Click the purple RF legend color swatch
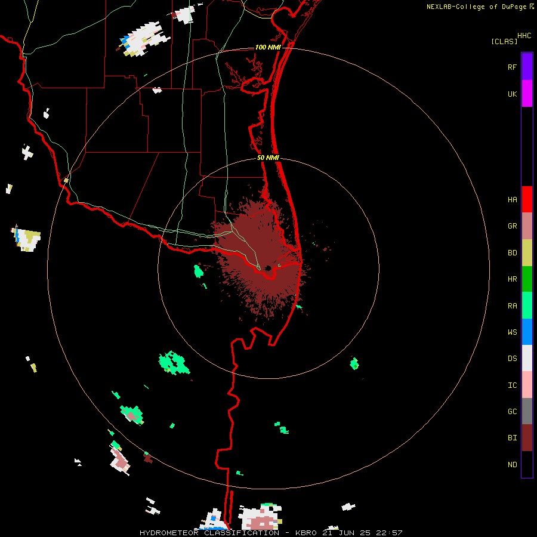Viewport: 537px width, 537px height. 527,67
